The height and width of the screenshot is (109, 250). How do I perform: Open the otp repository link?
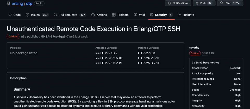[29, 3]
